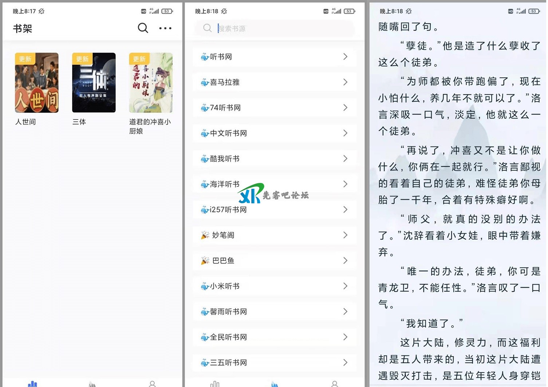Image resolution: width=548 pixels, height=387 pixels.
Task: Open the 人世间 book cover
Action: (x=36, y=83)
